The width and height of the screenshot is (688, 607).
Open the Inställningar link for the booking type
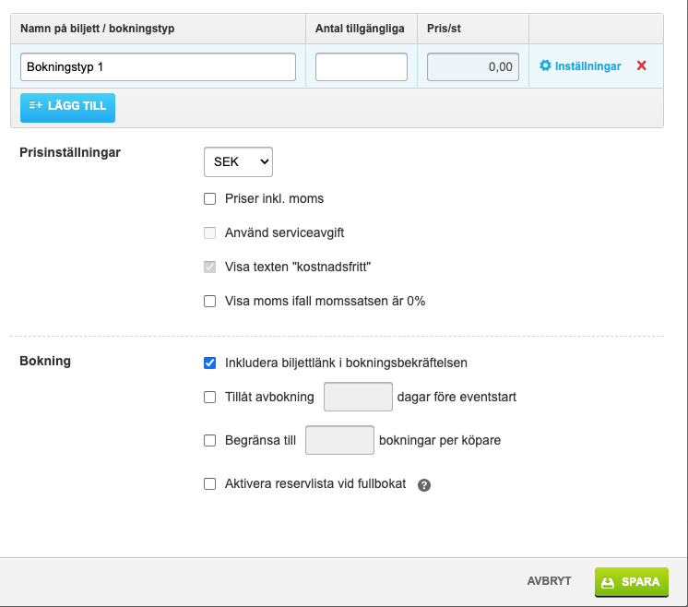point(587,66)
